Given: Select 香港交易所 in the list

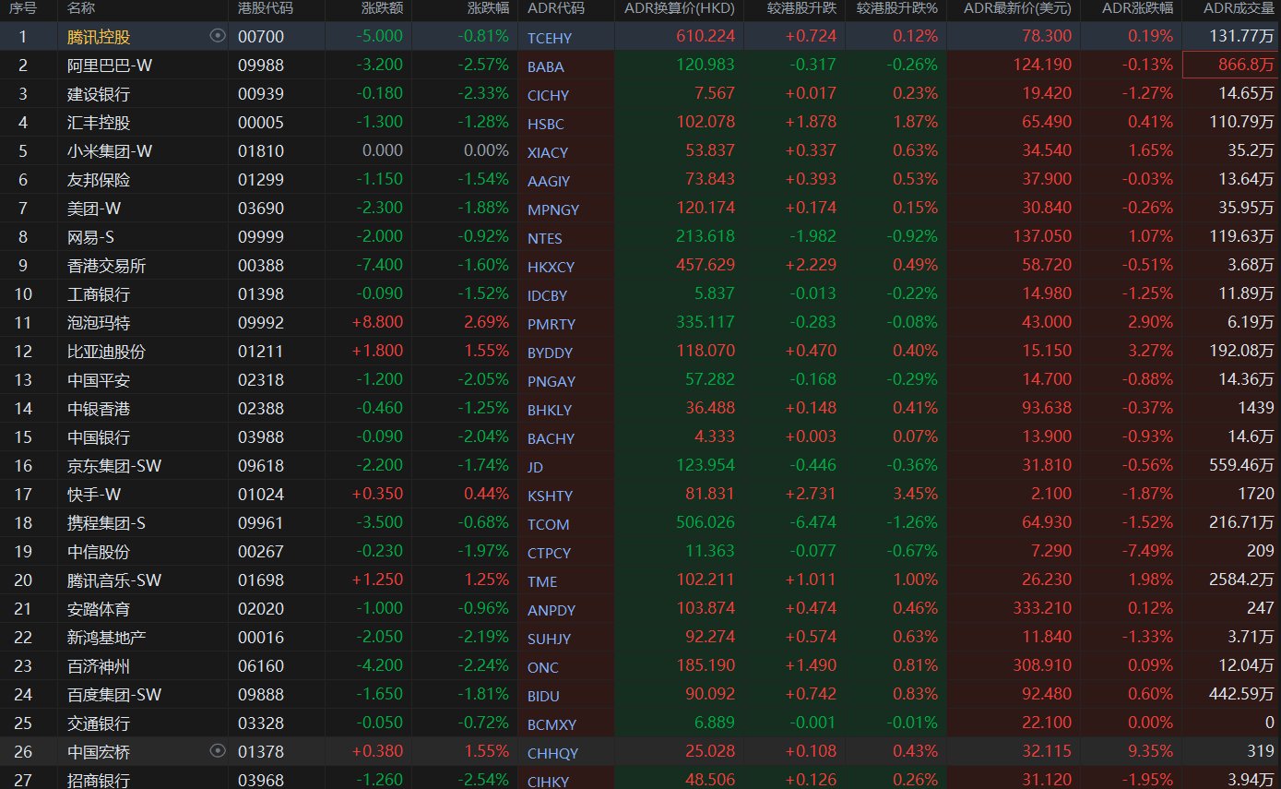Looking at the screenshot, I should coord(106,266).
